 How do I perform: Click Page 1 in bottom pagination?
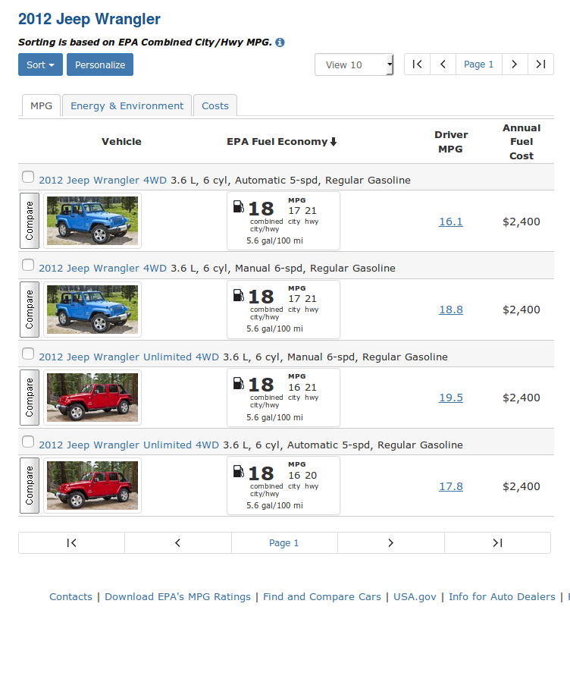pyautogui.click(x=284, y=542)
